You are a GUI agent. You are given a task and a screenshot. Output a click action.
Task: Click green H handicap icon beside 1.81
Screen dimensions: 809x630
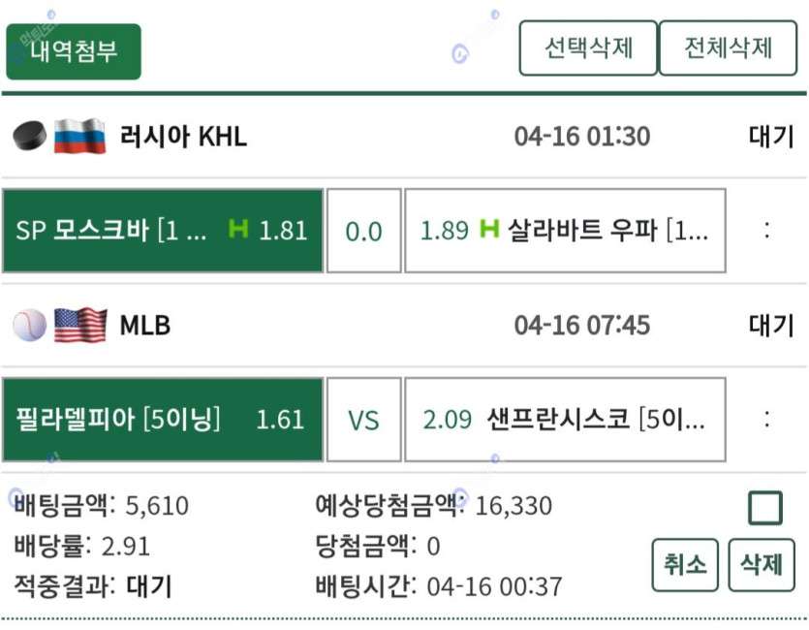coord(238,229)
